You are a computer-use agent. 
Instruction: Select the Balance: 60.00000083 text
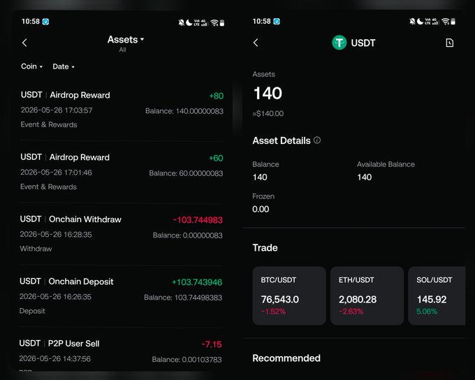coord(186,173)
